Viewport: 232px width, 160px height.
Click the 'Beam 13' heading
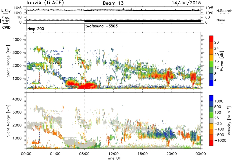tap(113, 3)
